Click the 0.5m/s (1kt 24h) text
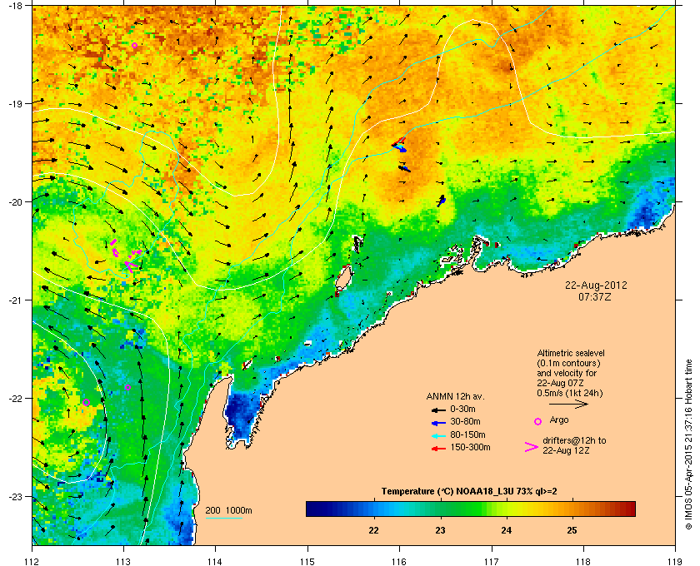Image resolution: width=700 pixels, height=566 pixels. tap(570, 394)
